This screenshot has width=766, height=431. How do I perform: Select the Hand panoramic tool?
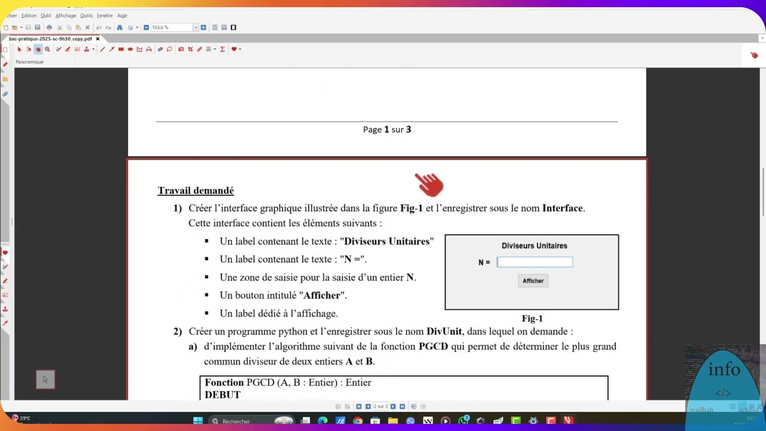[38, 49]
